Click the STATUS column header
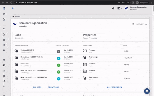154x96 pixels. tap(58, 45)
